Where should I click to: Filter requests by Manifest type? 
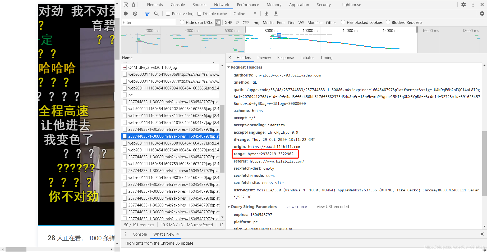coord(315,22)
